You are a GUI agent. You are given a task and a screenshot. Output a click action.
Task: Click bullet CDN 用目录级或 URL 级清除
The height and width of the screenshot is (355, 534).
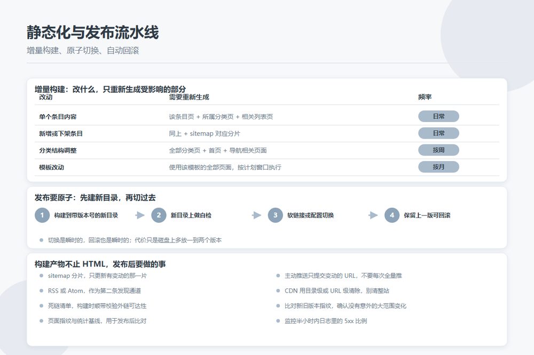[x=337, y=291]
